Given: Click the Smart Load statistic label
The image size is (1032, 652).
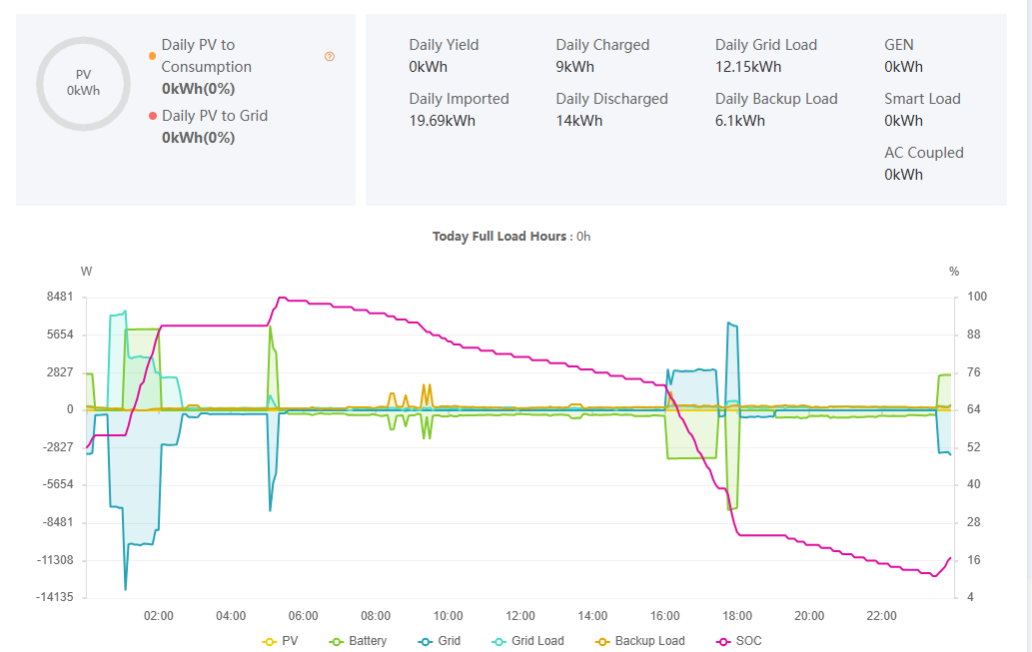Looking at the screenshot, I should [x=921, y=99].
